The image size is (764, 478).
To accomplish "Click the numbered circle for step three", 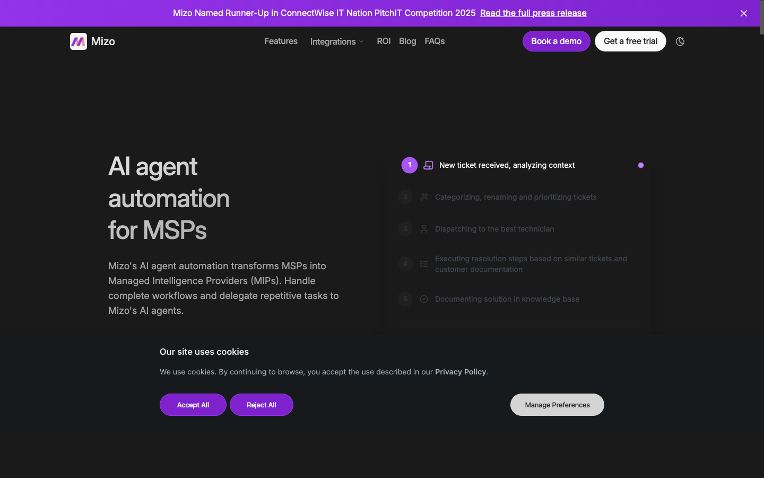I will point(405,229).
